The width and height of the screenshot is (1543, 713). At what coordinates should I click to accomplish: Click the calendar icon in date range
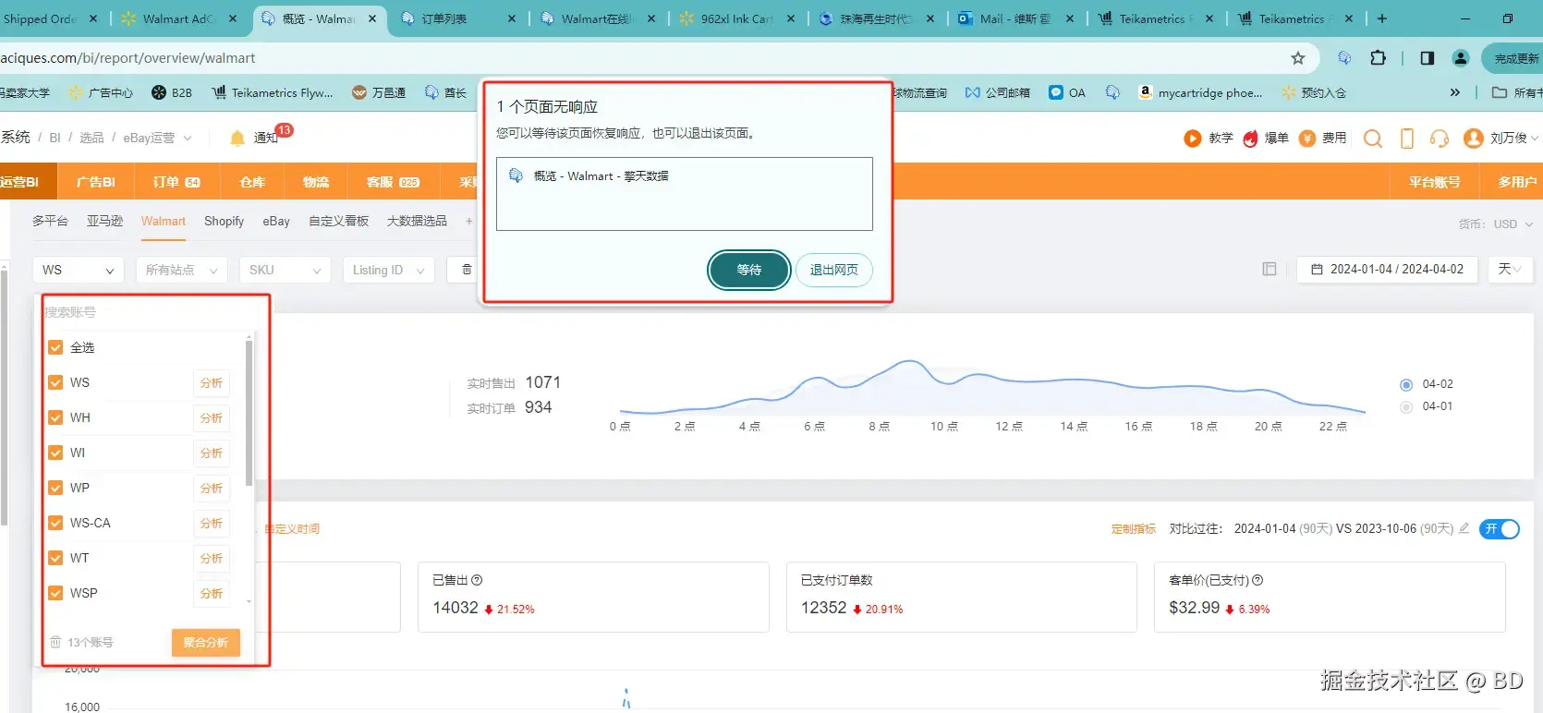[1317, 270]
